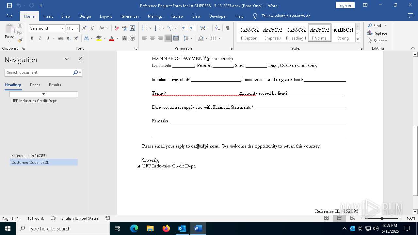Click Replace in Editing group
Image resolution: width=418 pixels, height=235 pixels.
click(x=377, y=33)
